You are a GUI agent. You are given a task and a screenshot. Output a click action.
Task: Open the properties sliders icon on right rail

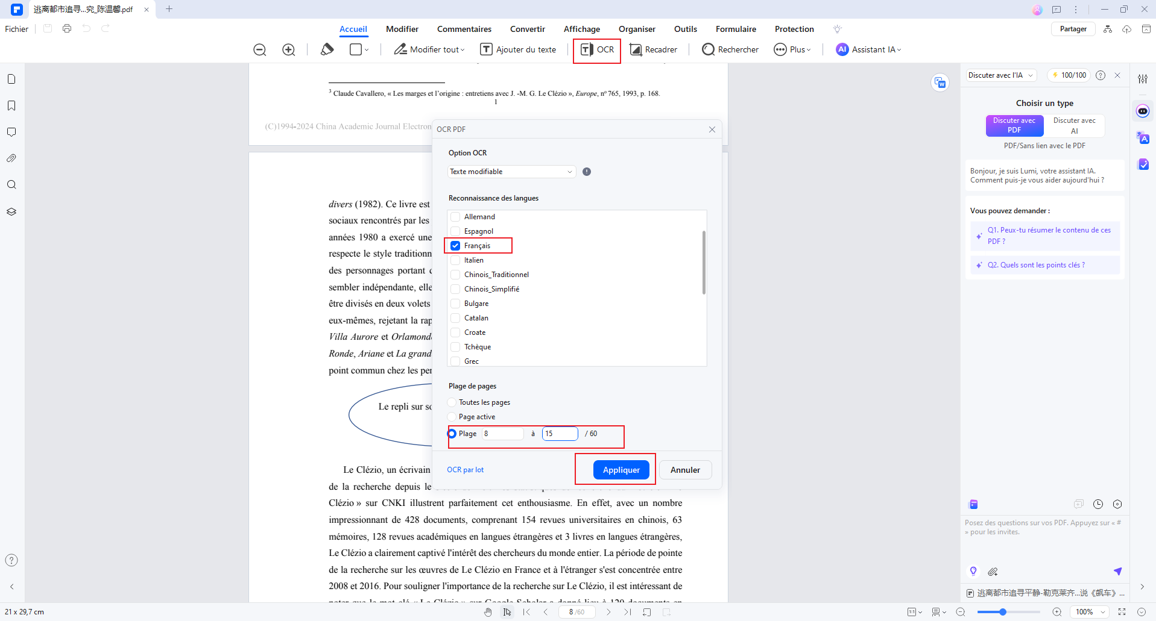click(x=1143, y=79)
